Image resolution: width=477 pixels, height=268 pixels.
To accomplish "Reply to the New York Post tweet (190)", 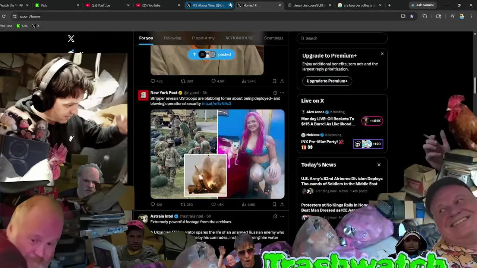I will 157,205.
